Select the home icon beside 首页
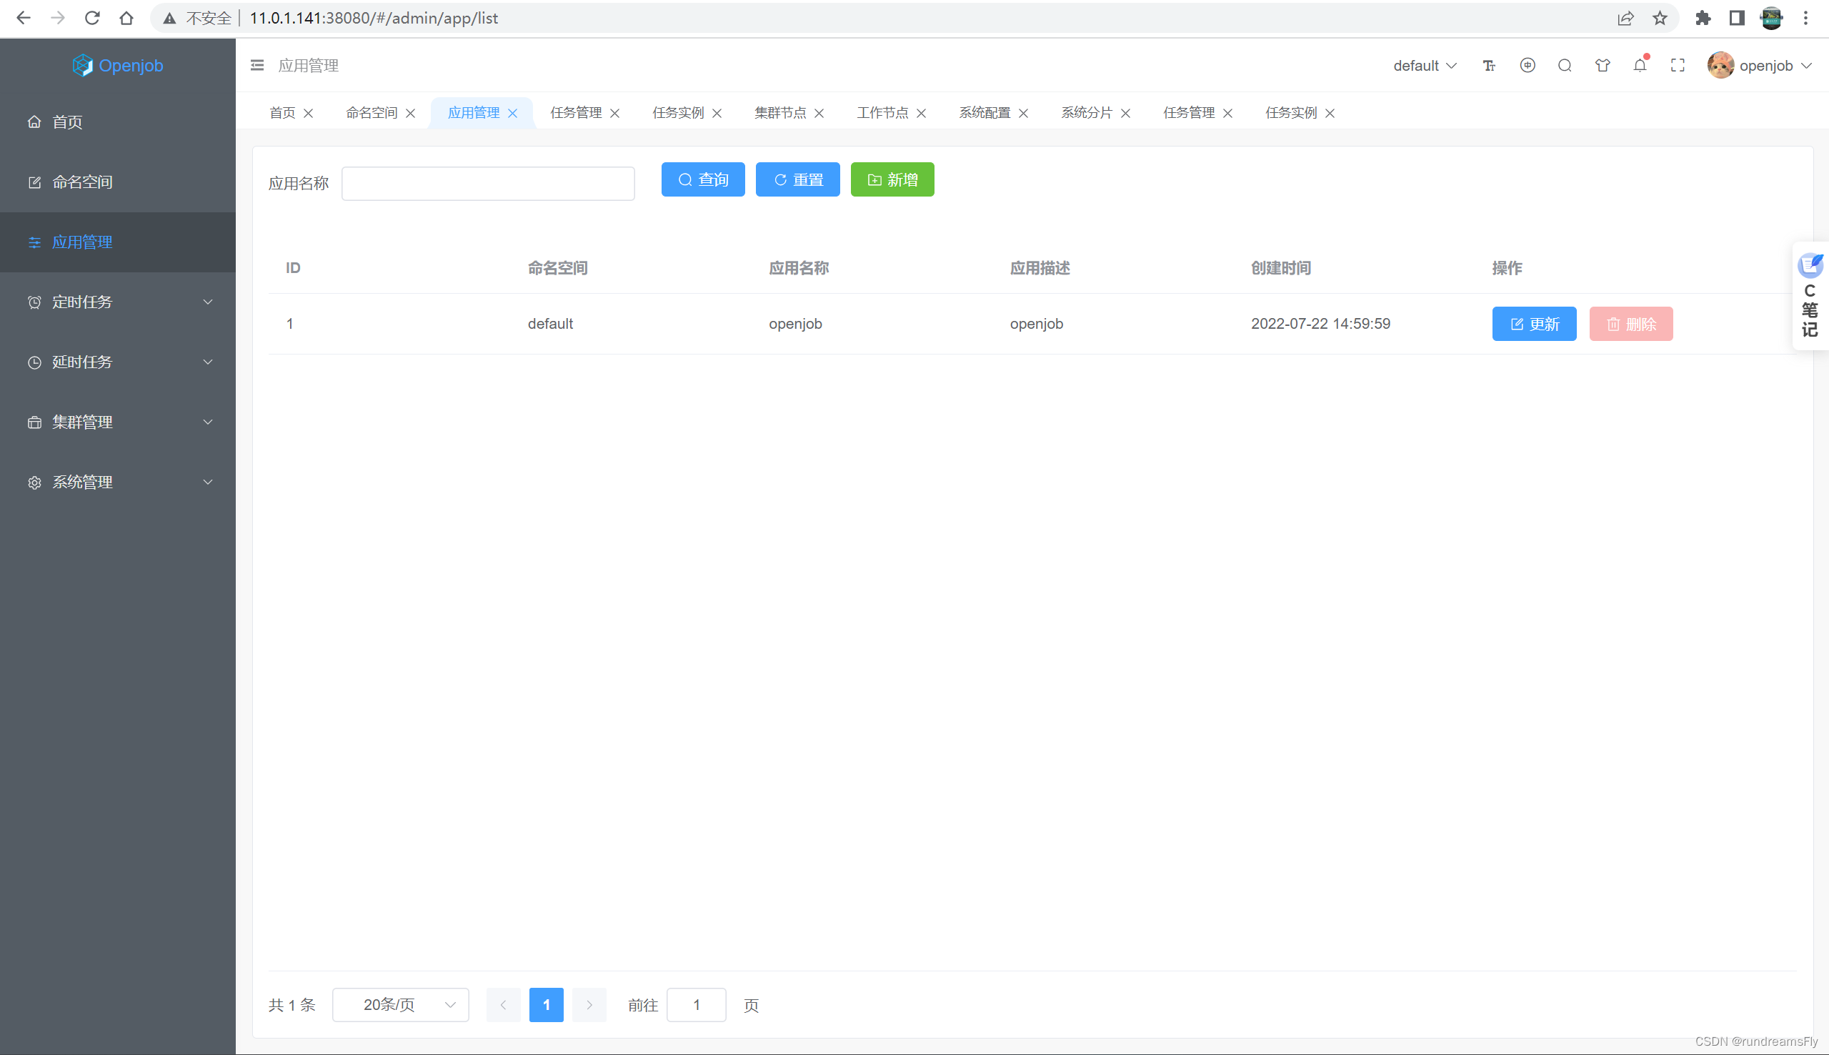Image resolution: width=1829 pixels, height=1055 pixels. (x=34, y=122)
